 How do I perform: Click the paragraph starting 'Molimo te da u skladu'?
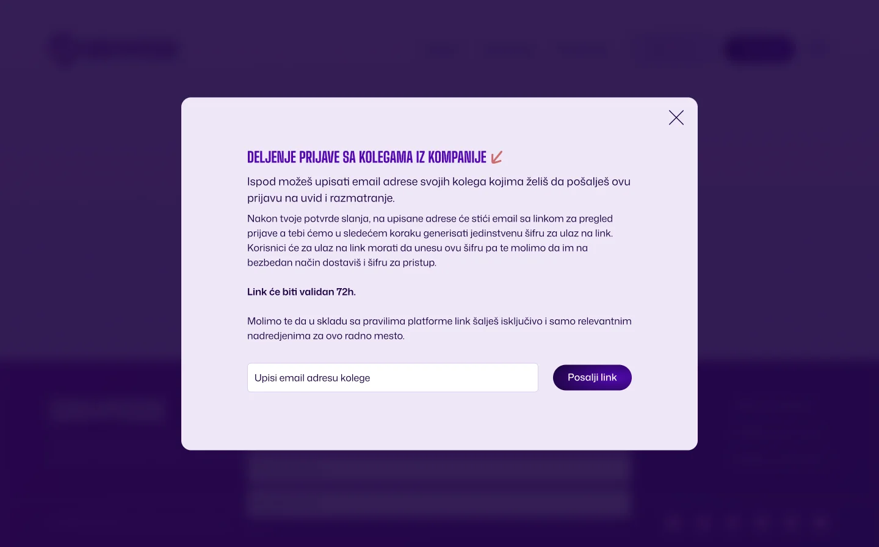point(439,328)
